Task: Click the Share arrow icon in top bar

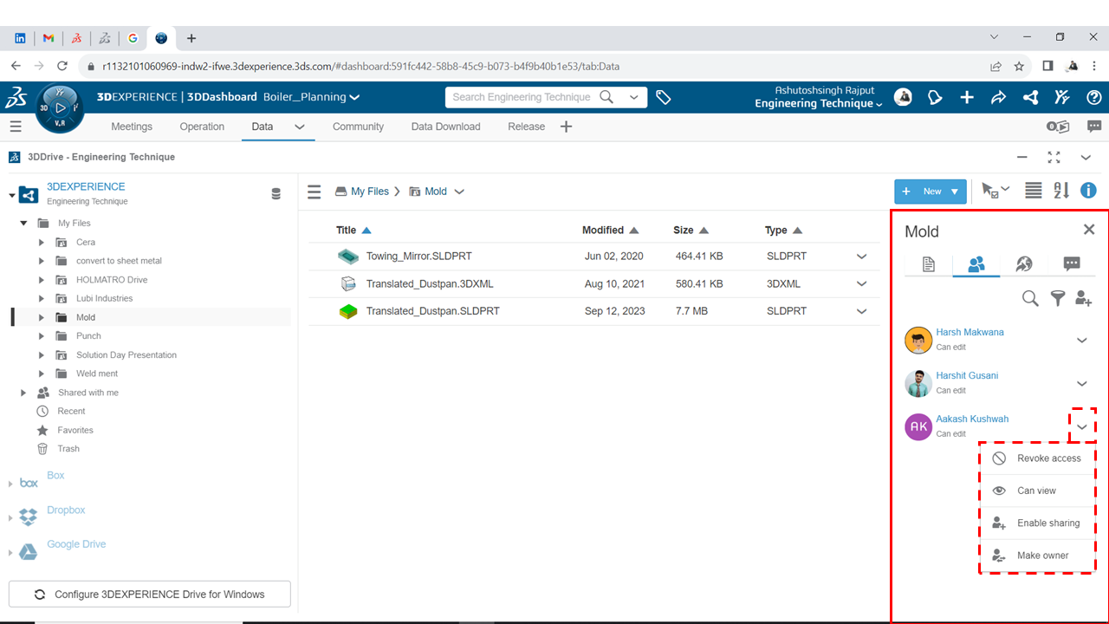Action: pyautogui.click(x=998, y=97)
